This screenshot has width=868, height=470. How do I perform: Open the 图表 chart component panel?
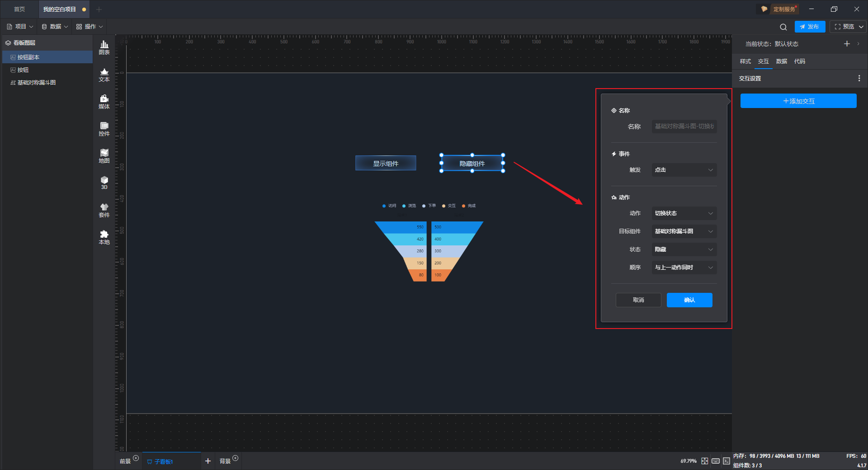[x=104, y=47]
